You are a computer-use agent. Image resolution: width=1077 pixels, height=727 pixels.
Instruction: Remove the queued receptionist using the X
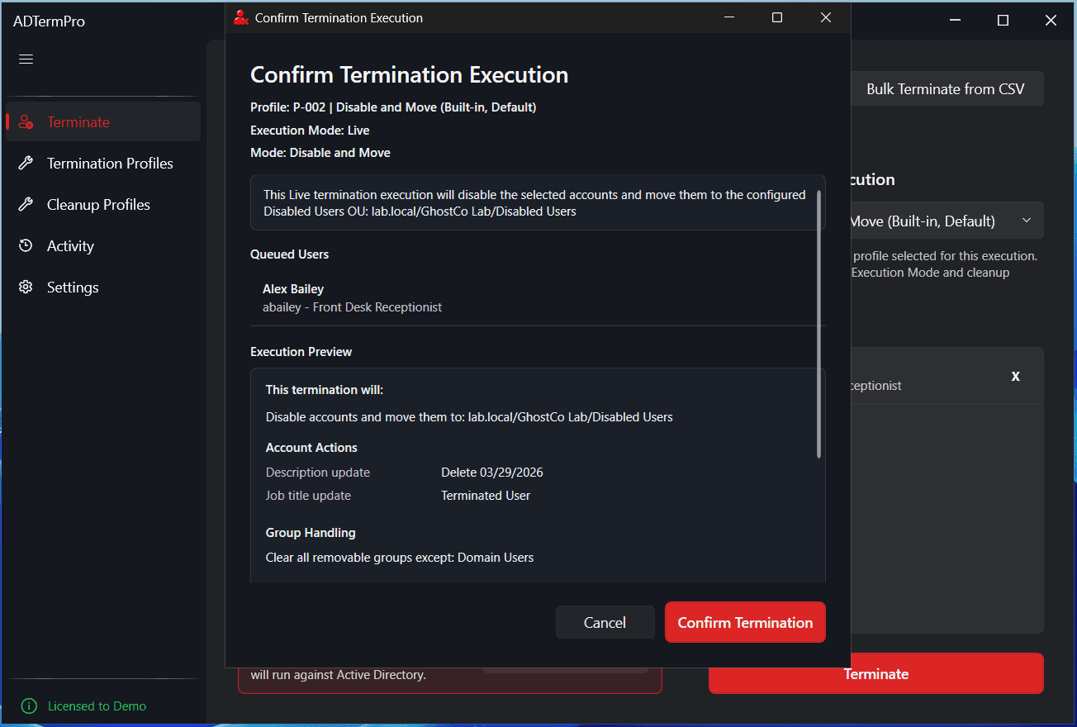[x=1015, y=376]
